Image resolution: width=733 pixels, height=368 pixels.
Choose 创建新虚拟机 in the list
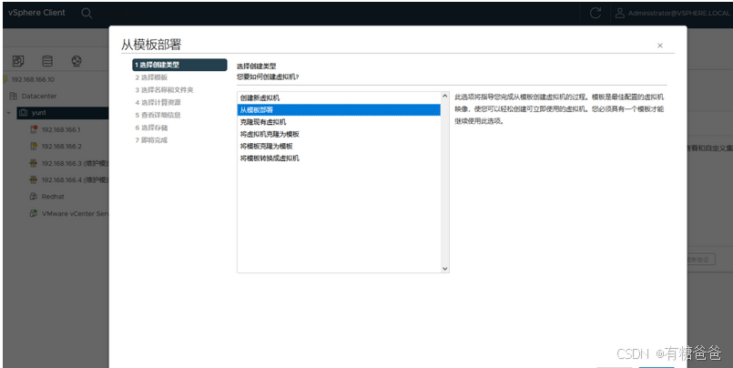point(339,97)
